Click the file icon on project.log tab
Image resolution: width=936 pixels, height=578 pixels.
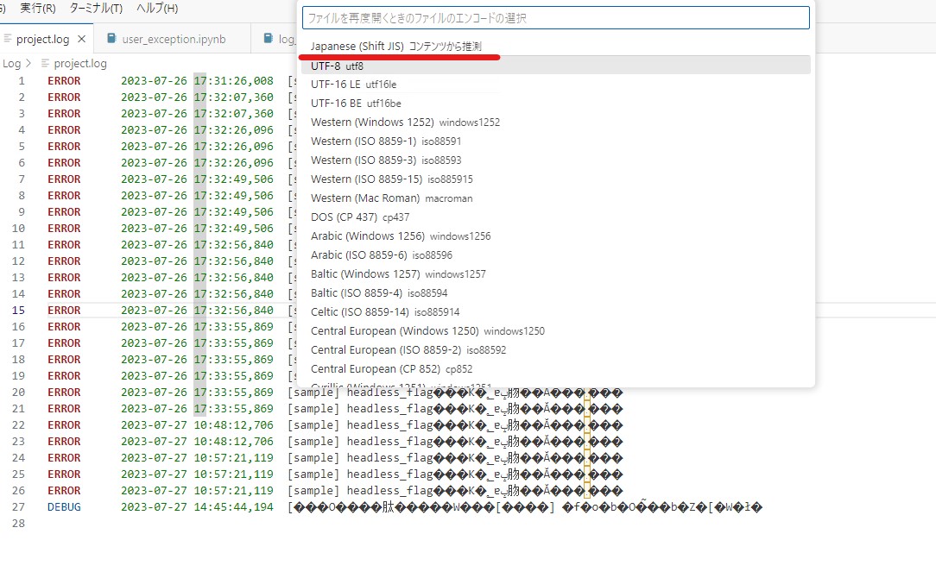click(x=8, y=39)
